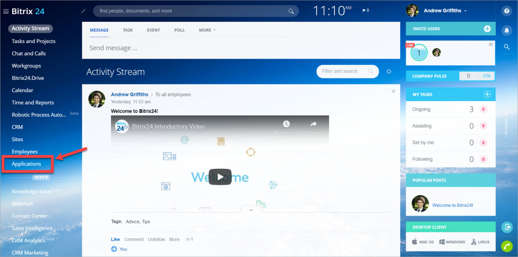Open Activity Stream settings gear
518x257 pixels.
click(x=389, y=71)
